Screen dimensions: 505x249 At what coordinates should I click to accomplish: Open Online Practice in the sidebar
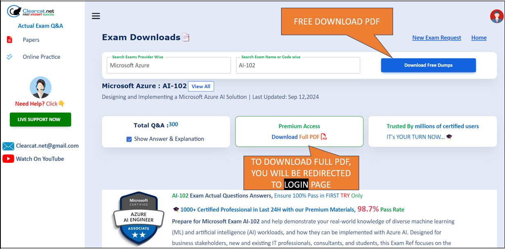pos(41,57)
